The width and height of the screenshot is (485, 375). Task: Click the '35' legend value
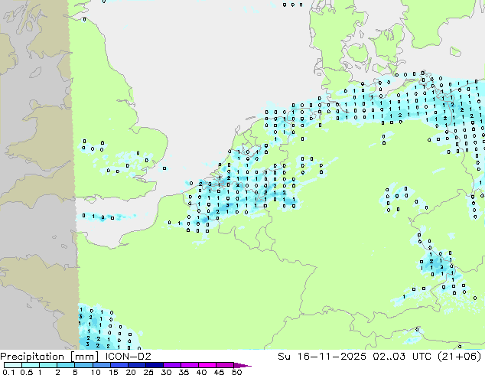click(184, 372)
